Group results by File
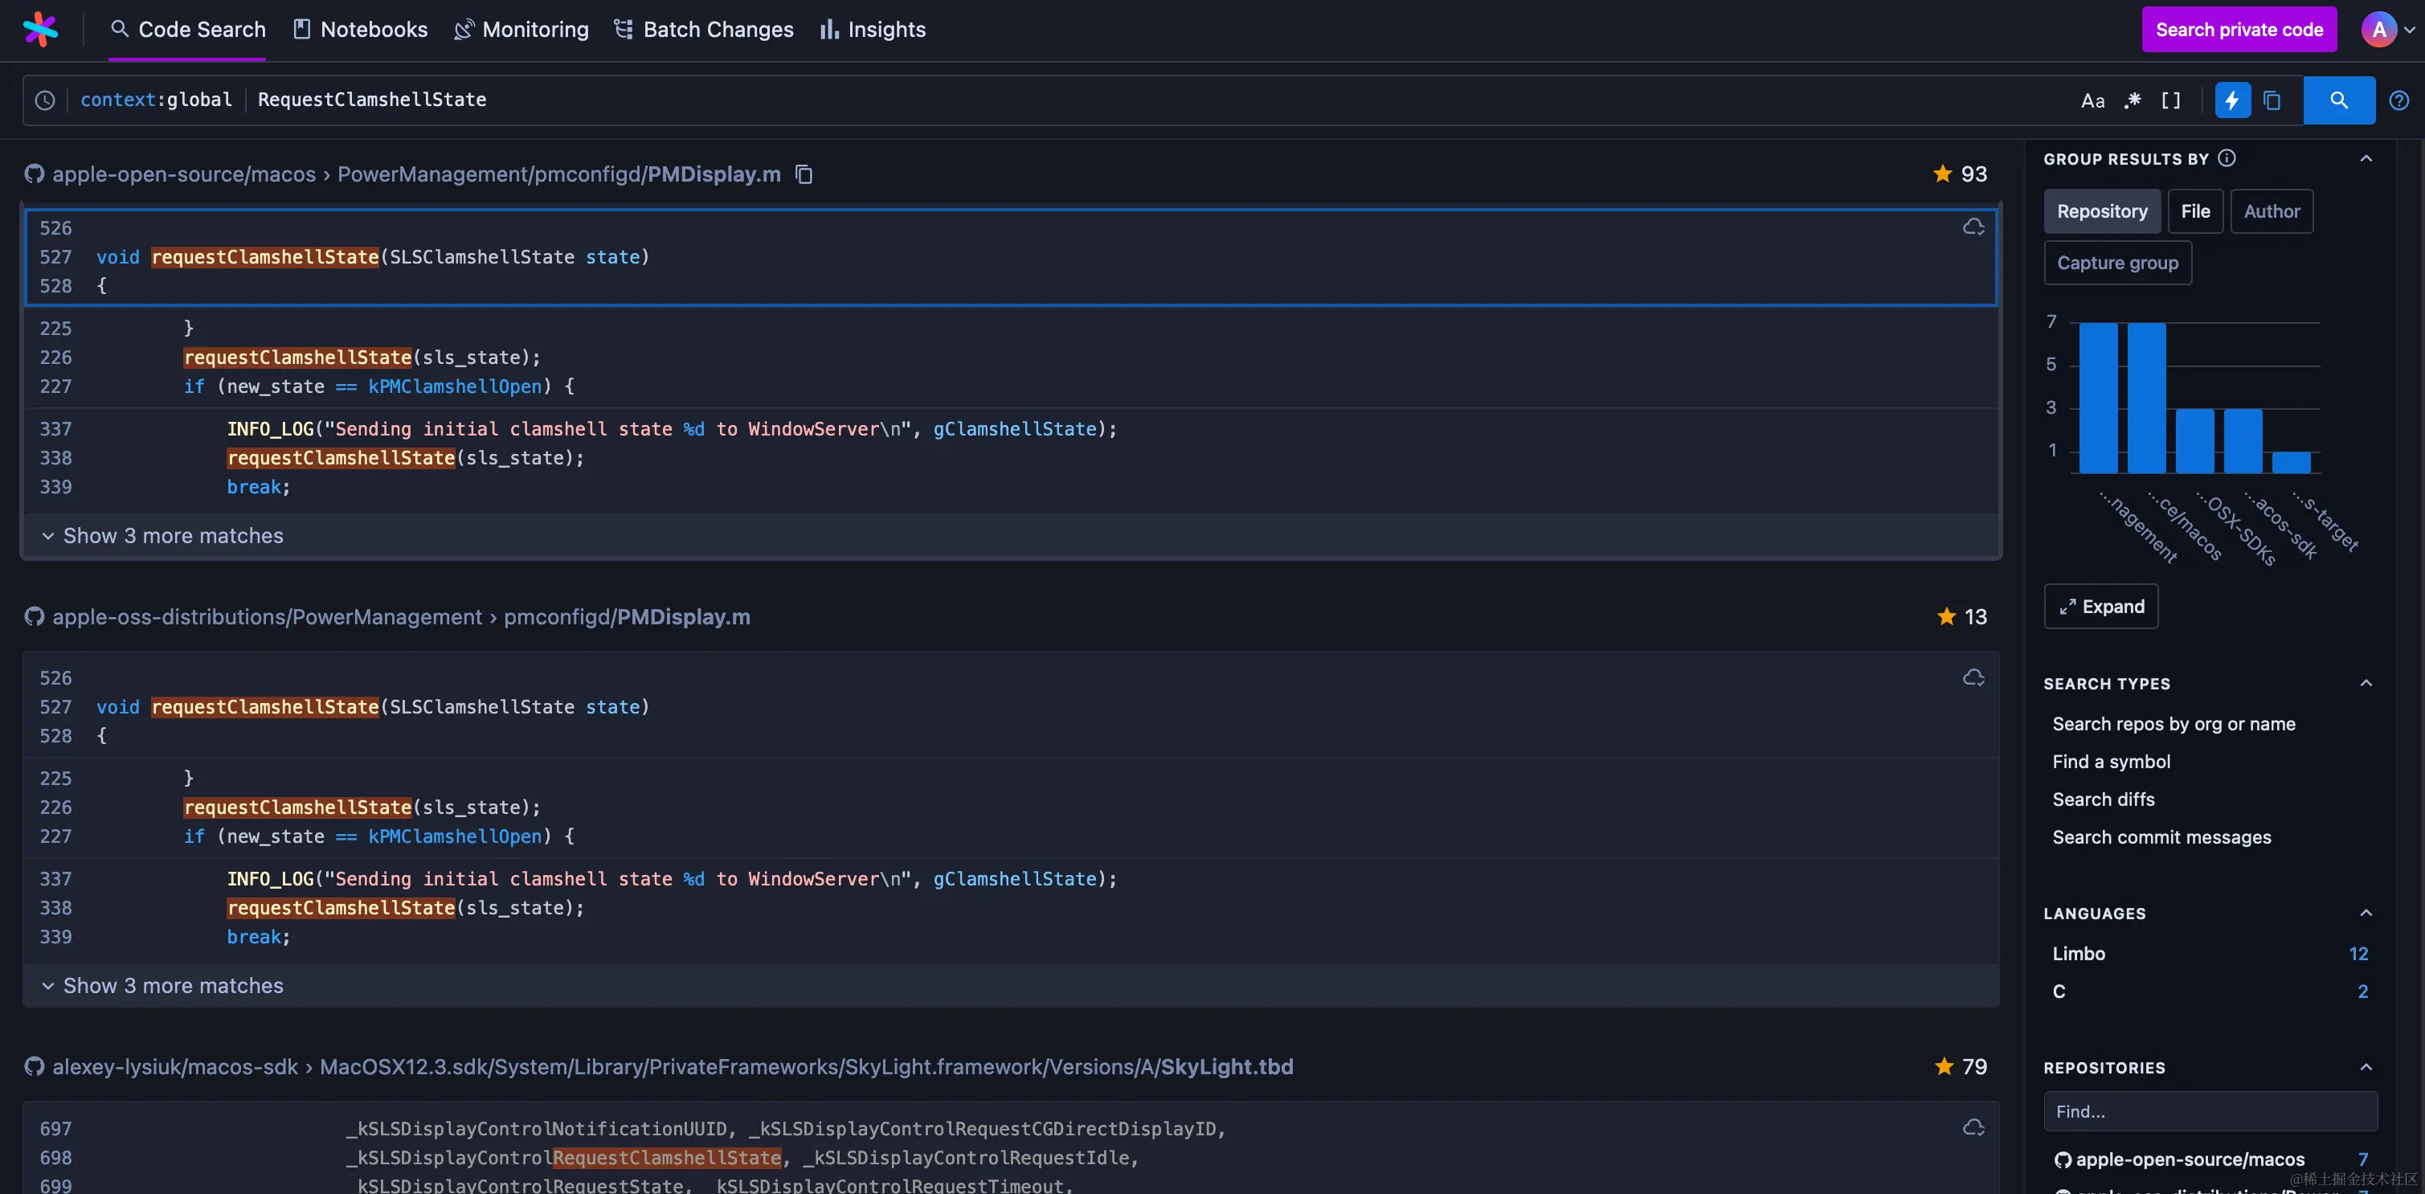The image size is (2425, 1194). click(2194, 211)
